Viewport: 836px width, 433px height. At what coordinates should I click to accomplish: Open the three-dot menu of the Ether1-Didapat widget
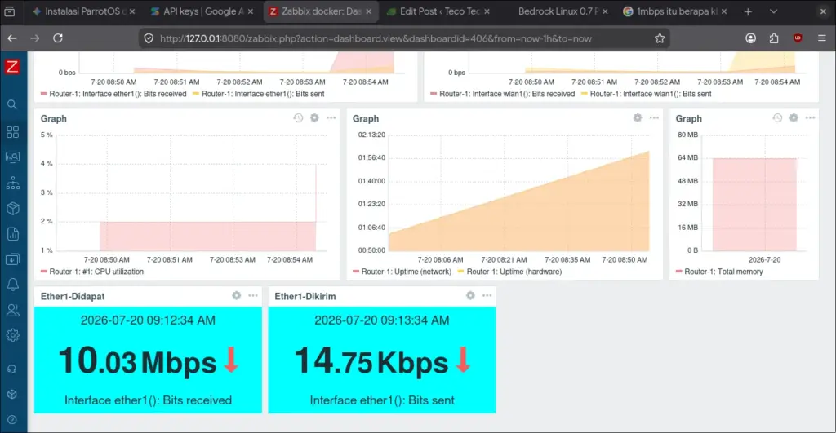point(253,295)
